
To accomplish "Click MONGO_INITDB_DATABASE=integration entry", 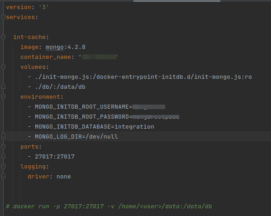I will [95, 127].
